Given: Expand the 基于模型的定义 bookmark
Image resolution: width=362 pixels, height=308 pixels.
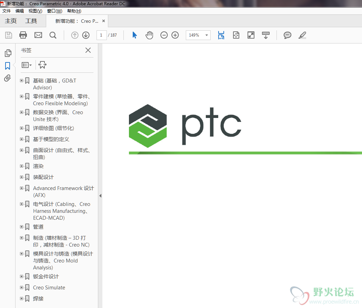Looking at the screenshot, I should click(x=21, y=139).
